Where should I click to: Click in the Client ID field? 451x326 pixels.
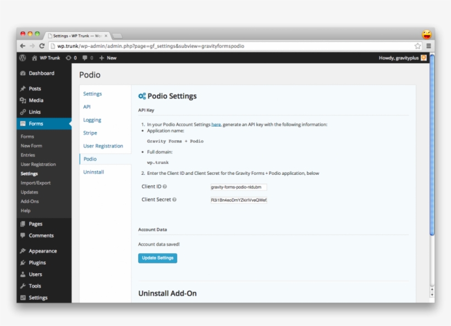(x=239, y=187)
